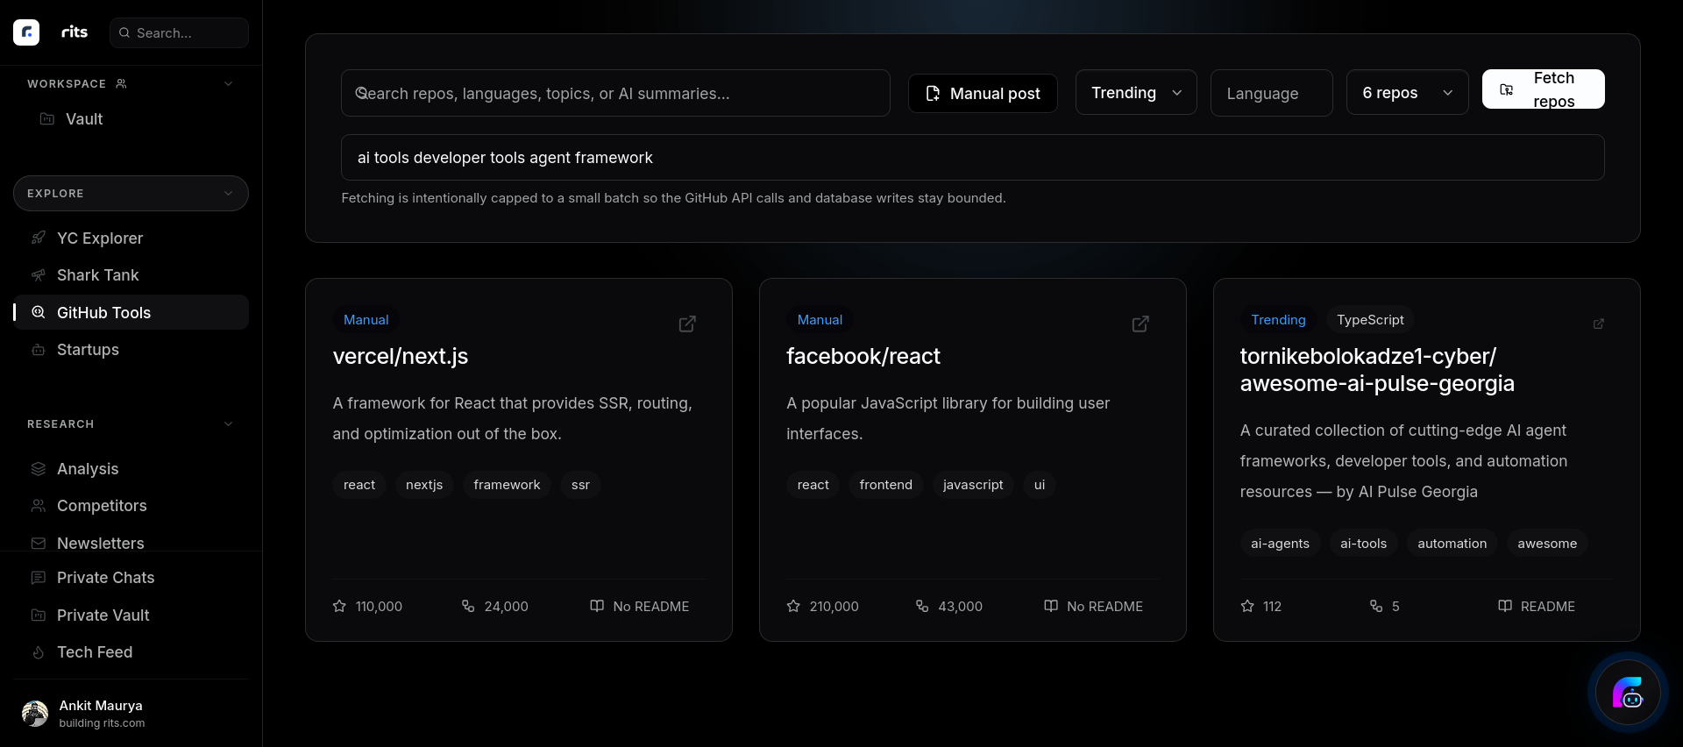Open the Trending sort dropdown
The width and height of the screenshot is (1683, 747).
tap(1136, 93)
